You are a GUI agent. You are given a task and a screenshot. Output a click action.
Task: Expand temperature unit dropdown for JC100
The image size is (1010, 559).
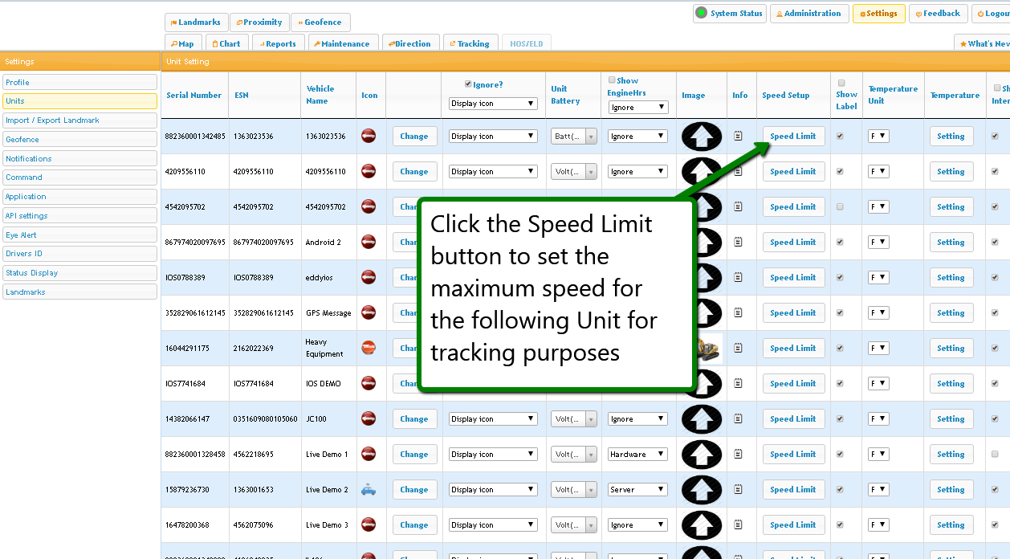coord(878,419)
